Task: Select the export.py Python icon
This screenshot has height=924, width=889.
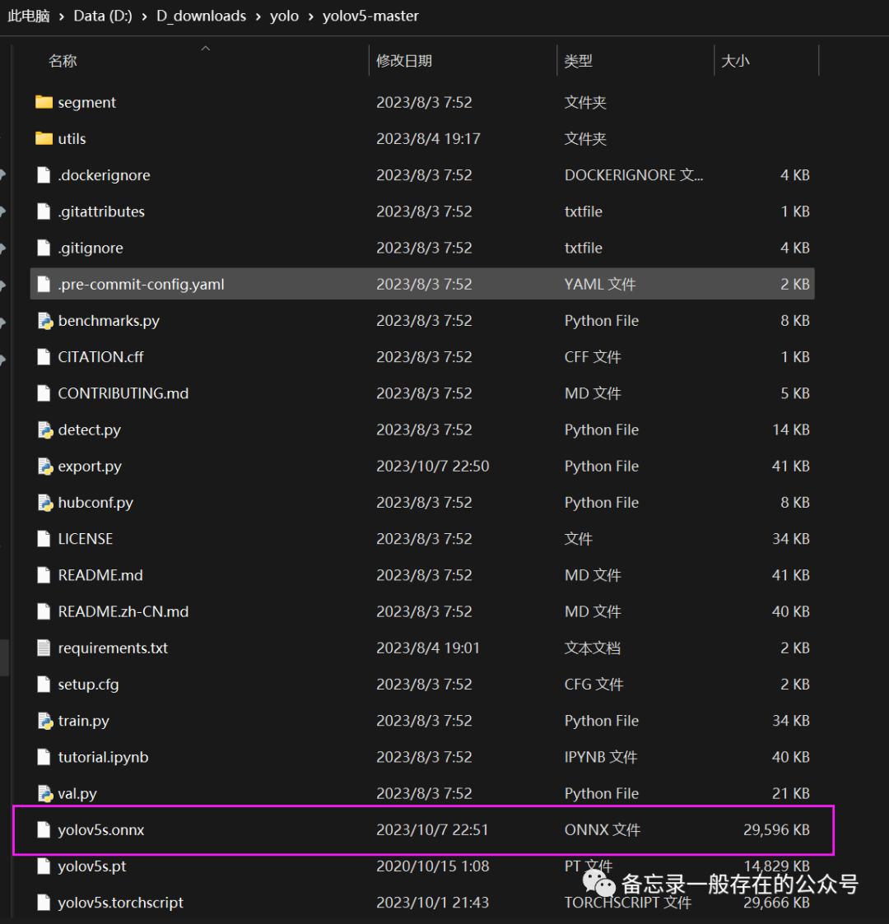Action: [x=44, y=467]
